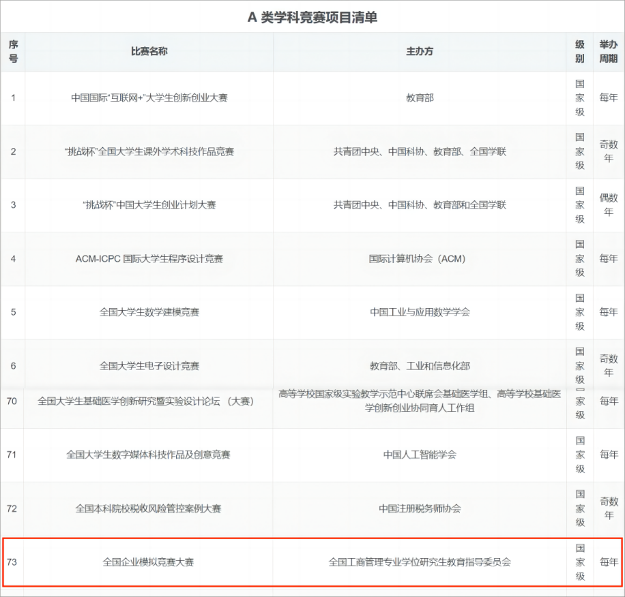625x597 pixels.
Task: Click the 比赛名称 column header
Action: click(149, 52)
